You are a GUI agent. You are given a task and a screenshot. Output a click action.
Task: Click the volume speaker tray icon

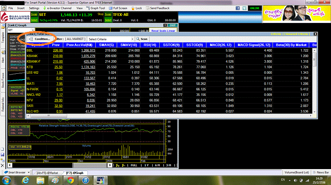click(x=295, y=180)
